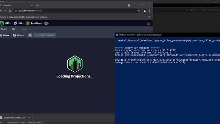This screenshot has width=220, height=124.
Task: Open a new Chrome tab
Action: [37, 6]
